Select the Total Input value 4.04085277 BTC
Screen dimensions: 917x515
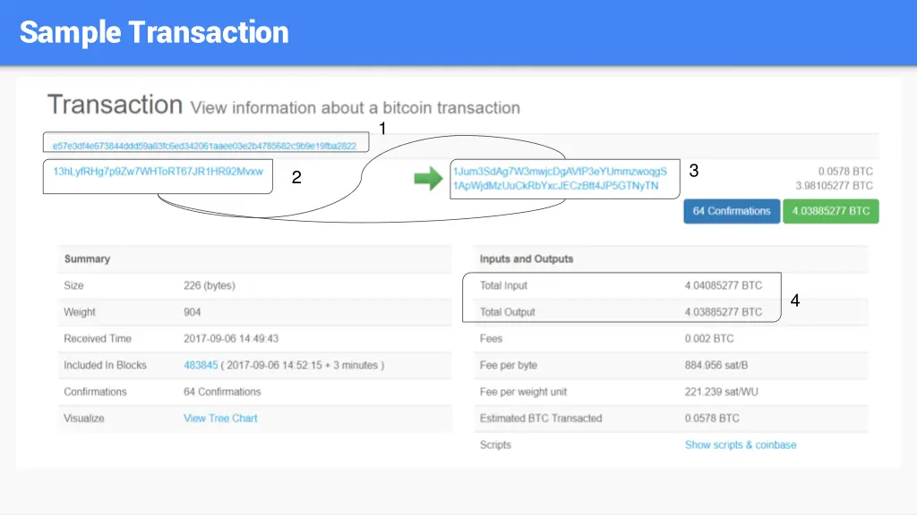(x=724, y=285)
